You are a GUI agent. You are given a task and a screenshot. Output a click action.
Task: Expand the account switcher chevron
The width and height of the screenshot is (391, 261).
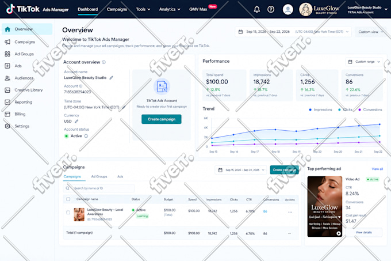click(386, 9)
